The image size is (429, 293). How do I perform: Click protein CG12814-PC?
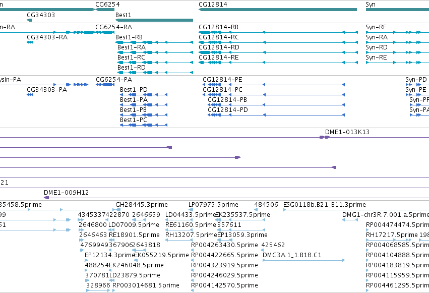222,90
